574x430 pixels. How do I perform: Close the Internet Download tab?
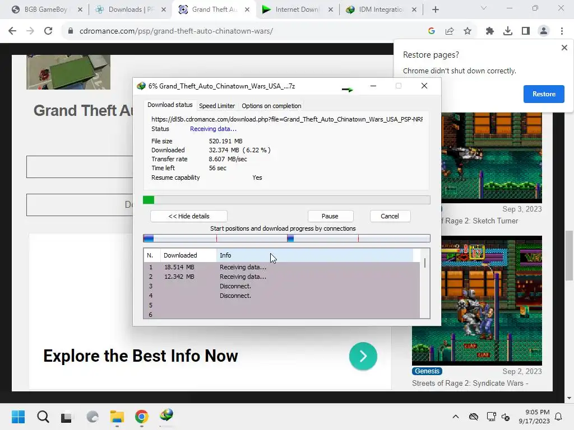coord(331,10)
